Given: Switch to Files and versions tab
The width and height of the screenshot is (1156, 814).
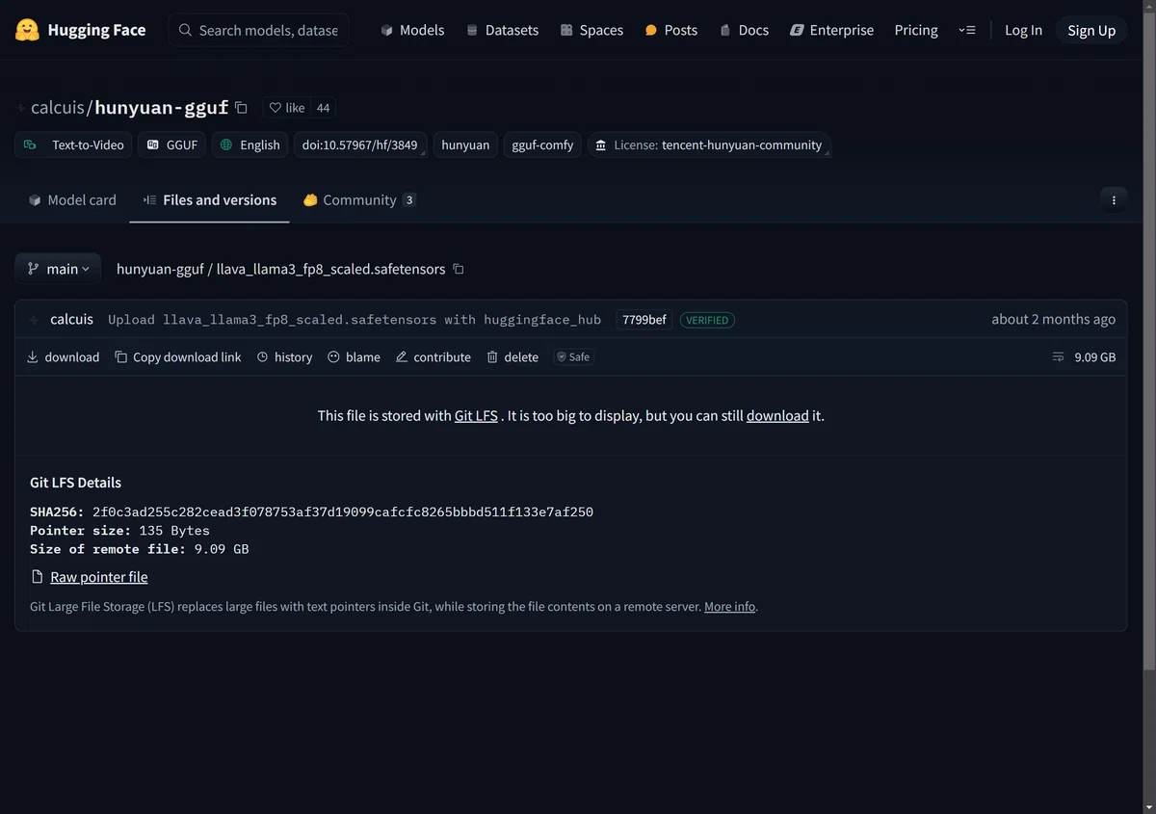Looking at the screenshot, I should point(210,200).
